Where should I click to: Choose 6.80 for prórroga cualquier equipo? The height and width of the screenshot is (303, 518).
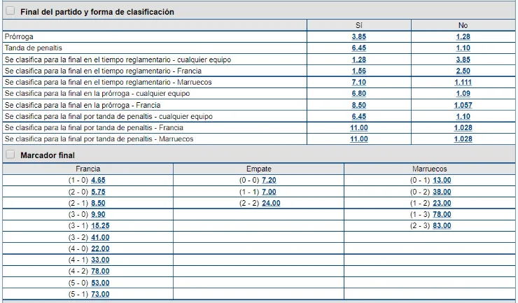[358, 94]
